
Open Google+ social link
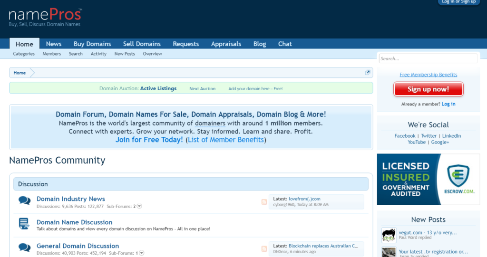pyautogui.click(x=440, y=142)
